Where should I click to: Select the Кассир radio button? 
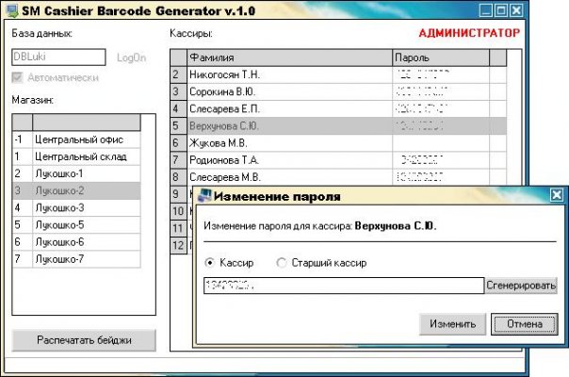(209, 262)
